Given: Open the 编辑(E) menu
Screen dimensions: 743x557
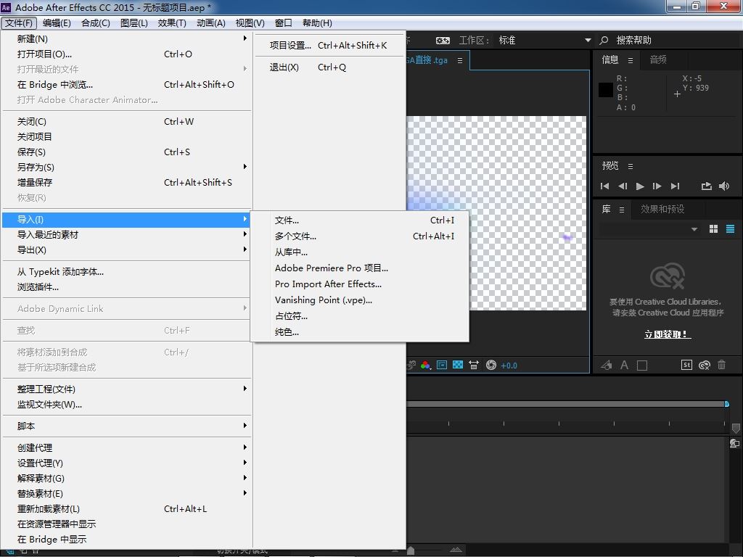Looking at the screenshot, I should tap(57, 23).
